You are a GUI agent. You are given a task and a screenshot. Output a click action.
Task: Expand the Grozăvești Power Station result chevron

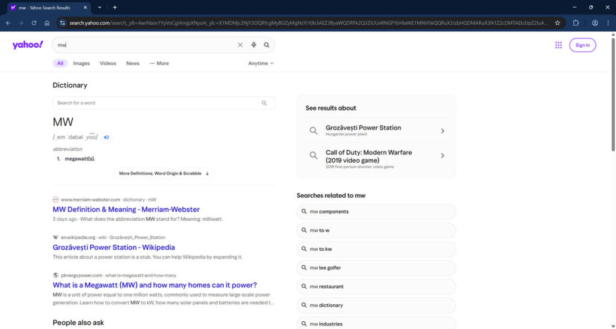pos(442,131)
